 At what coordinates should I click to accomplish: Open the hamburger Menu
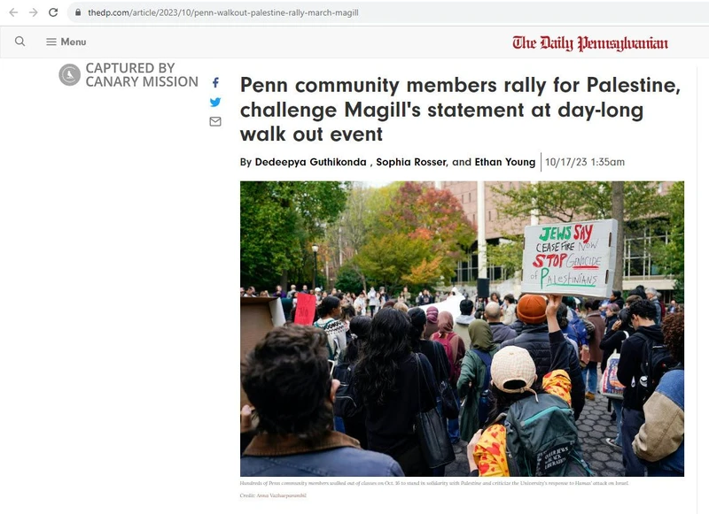(66, 42)
